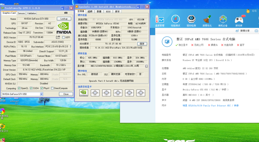259x142 pixels.
Task: Click the Bus Interface question mark icon
Action: pyautogui.click(x=71, y=46)
